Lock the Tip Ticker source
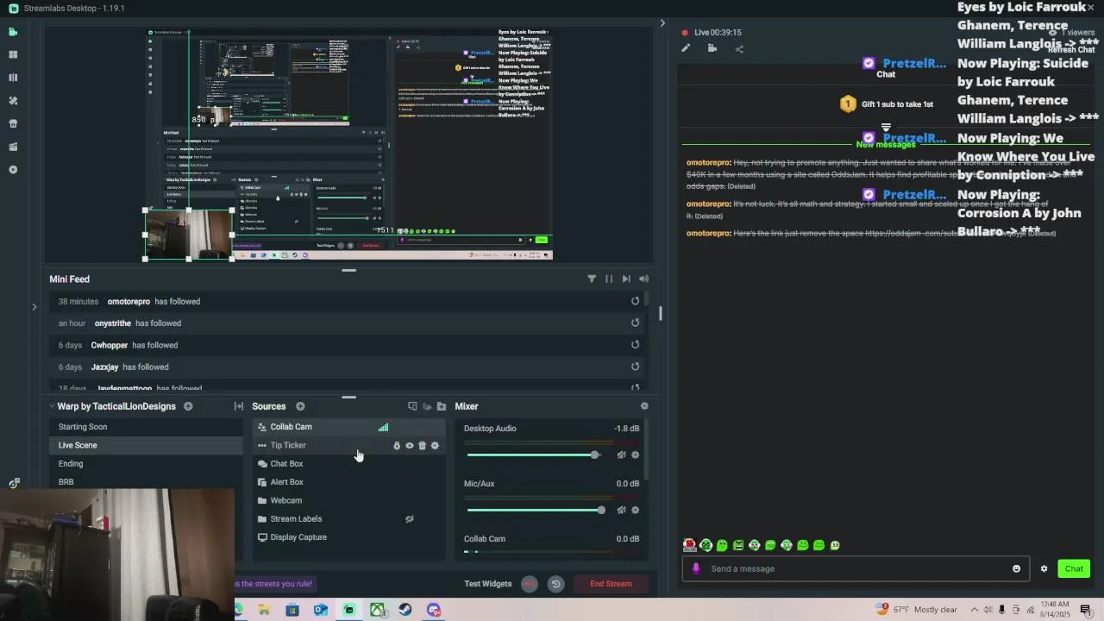Screen dimensions: 1104x621 click(397, 446)
